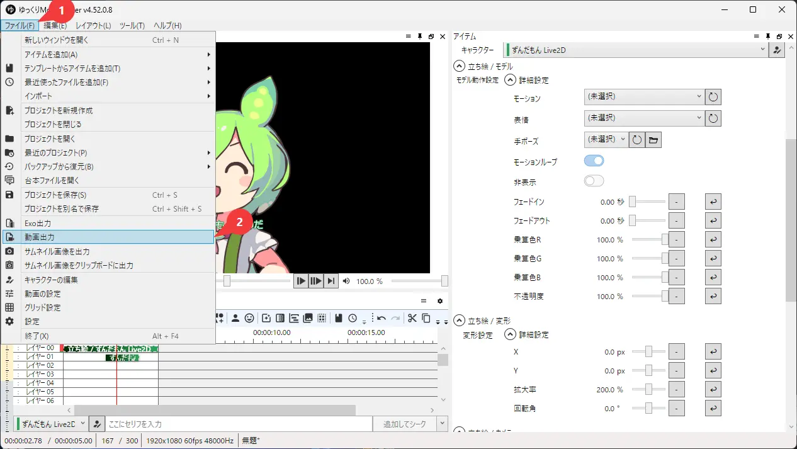Click the return-arrow button in フェードアウト row
The image size is (797, 449).
[713, 220]
